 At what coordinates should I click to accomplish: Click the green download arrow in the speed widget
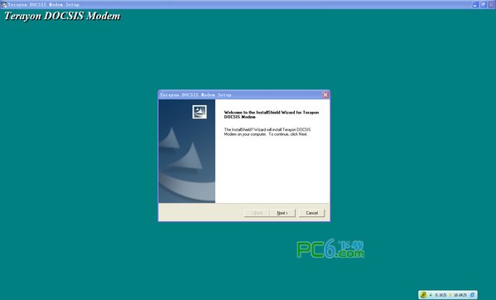(x=431, y=295)
